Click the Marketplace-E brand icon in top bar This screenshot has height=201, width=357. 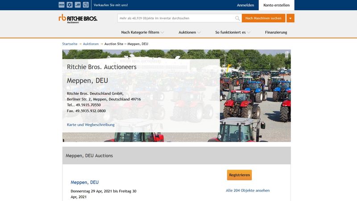tap(78, 5)
